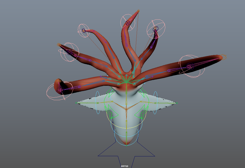Select the orange joint at center of body
This screenshot has width=245, height=168.
tap(126, 109)
